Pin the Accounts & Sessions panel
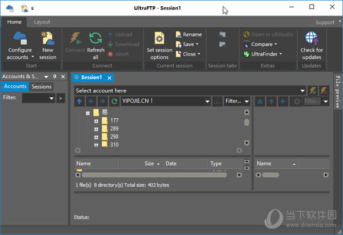The width and height of the screenshot is (343, 235). click(55, 77)
